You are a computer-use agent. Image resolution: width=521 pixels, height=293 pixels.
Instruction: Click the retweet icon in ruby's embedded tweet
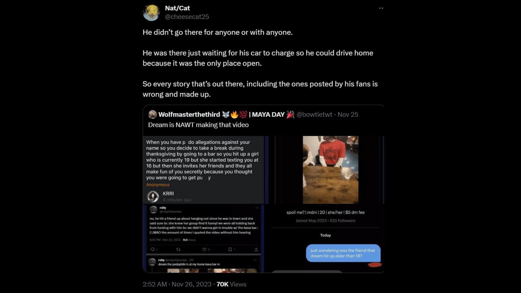click(178, 249)
